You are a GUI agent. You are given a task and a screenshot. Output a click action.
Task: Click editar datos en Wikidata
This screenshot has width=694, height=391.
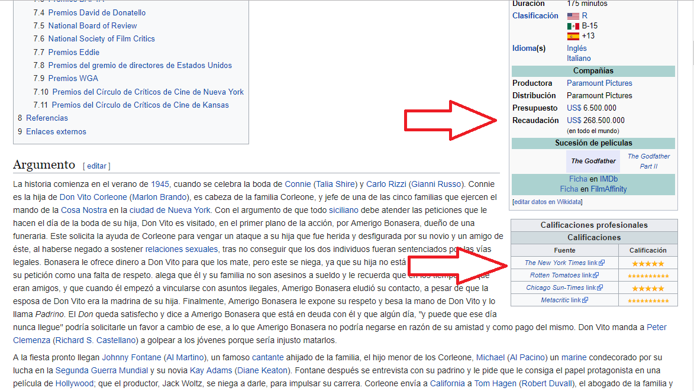coord(547,202)
